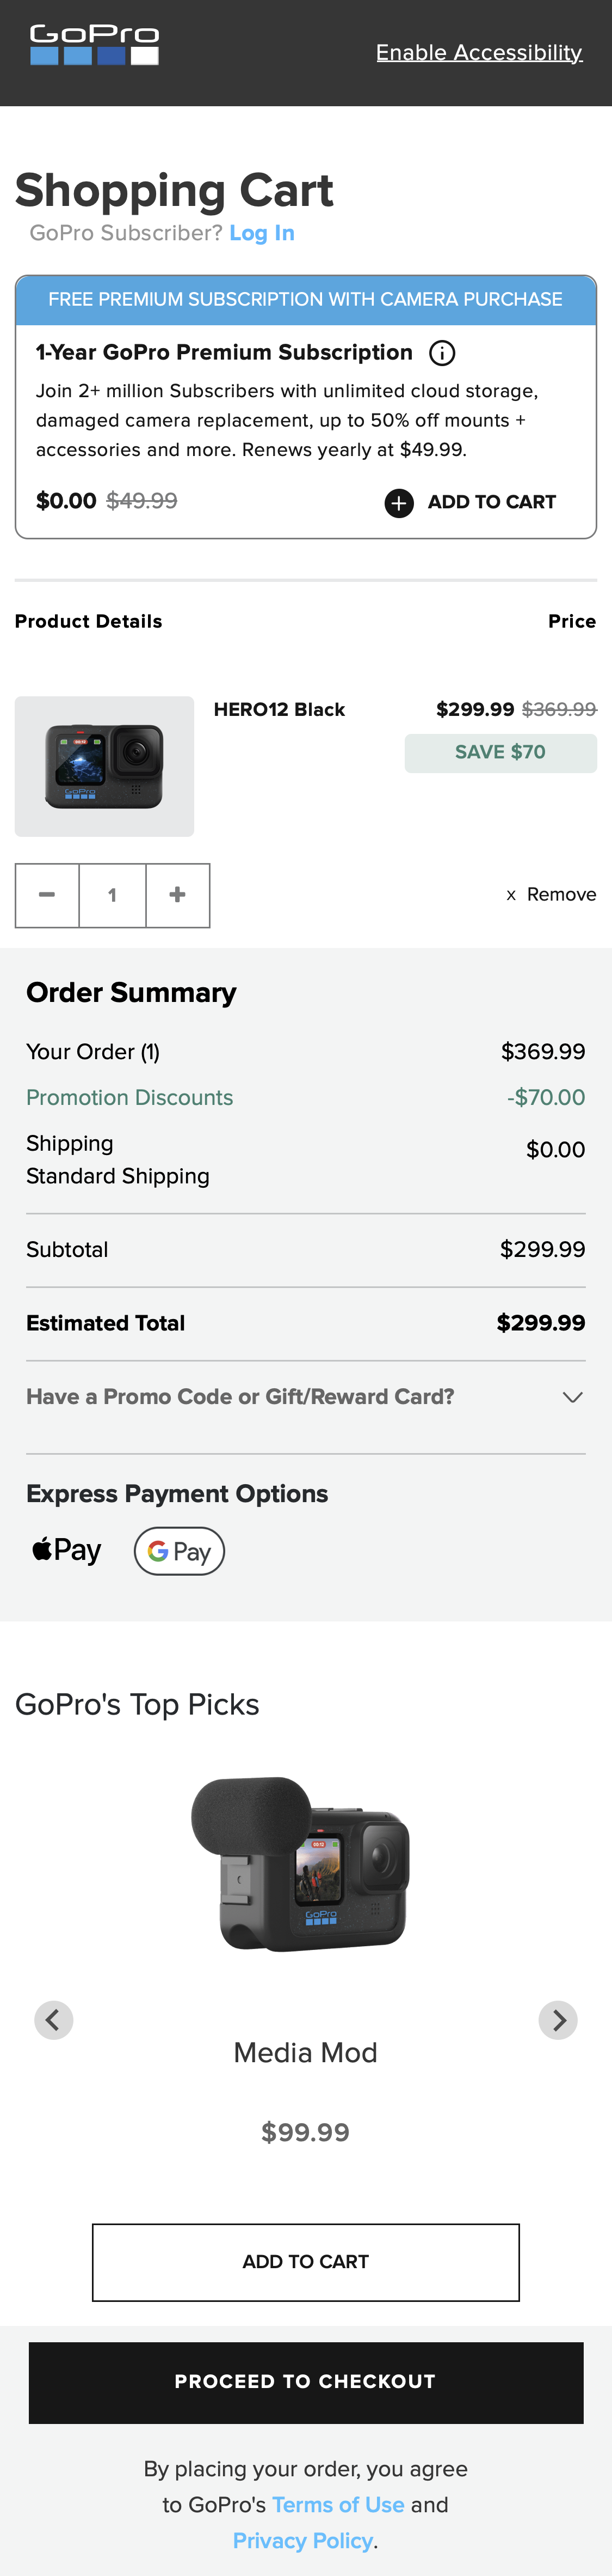Add Media Mod to cart
The height and width of the screenshot is (2576, 612).
pyautogui.click(x=306, y=2261)
